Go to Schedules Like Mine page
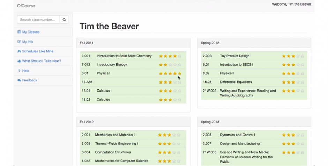Viewport: 328px width, 166px height. (x=38, y=51)
